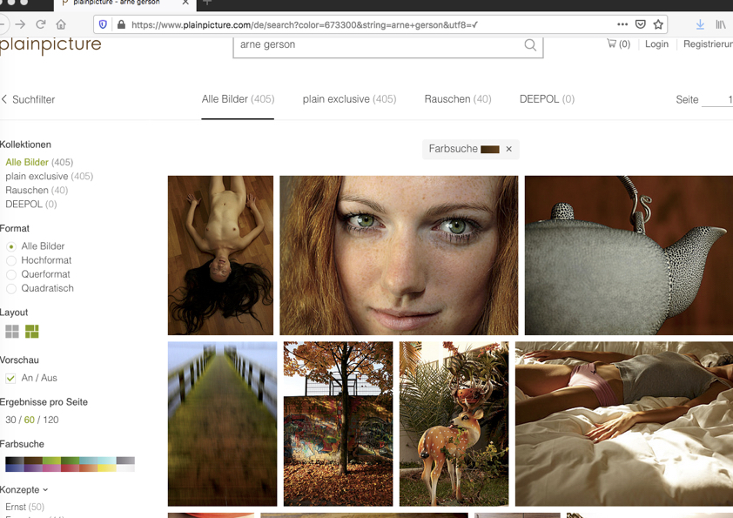Open the Firefox library icon
This screenshot has width=733, height=518.
(x=721, y=24)
